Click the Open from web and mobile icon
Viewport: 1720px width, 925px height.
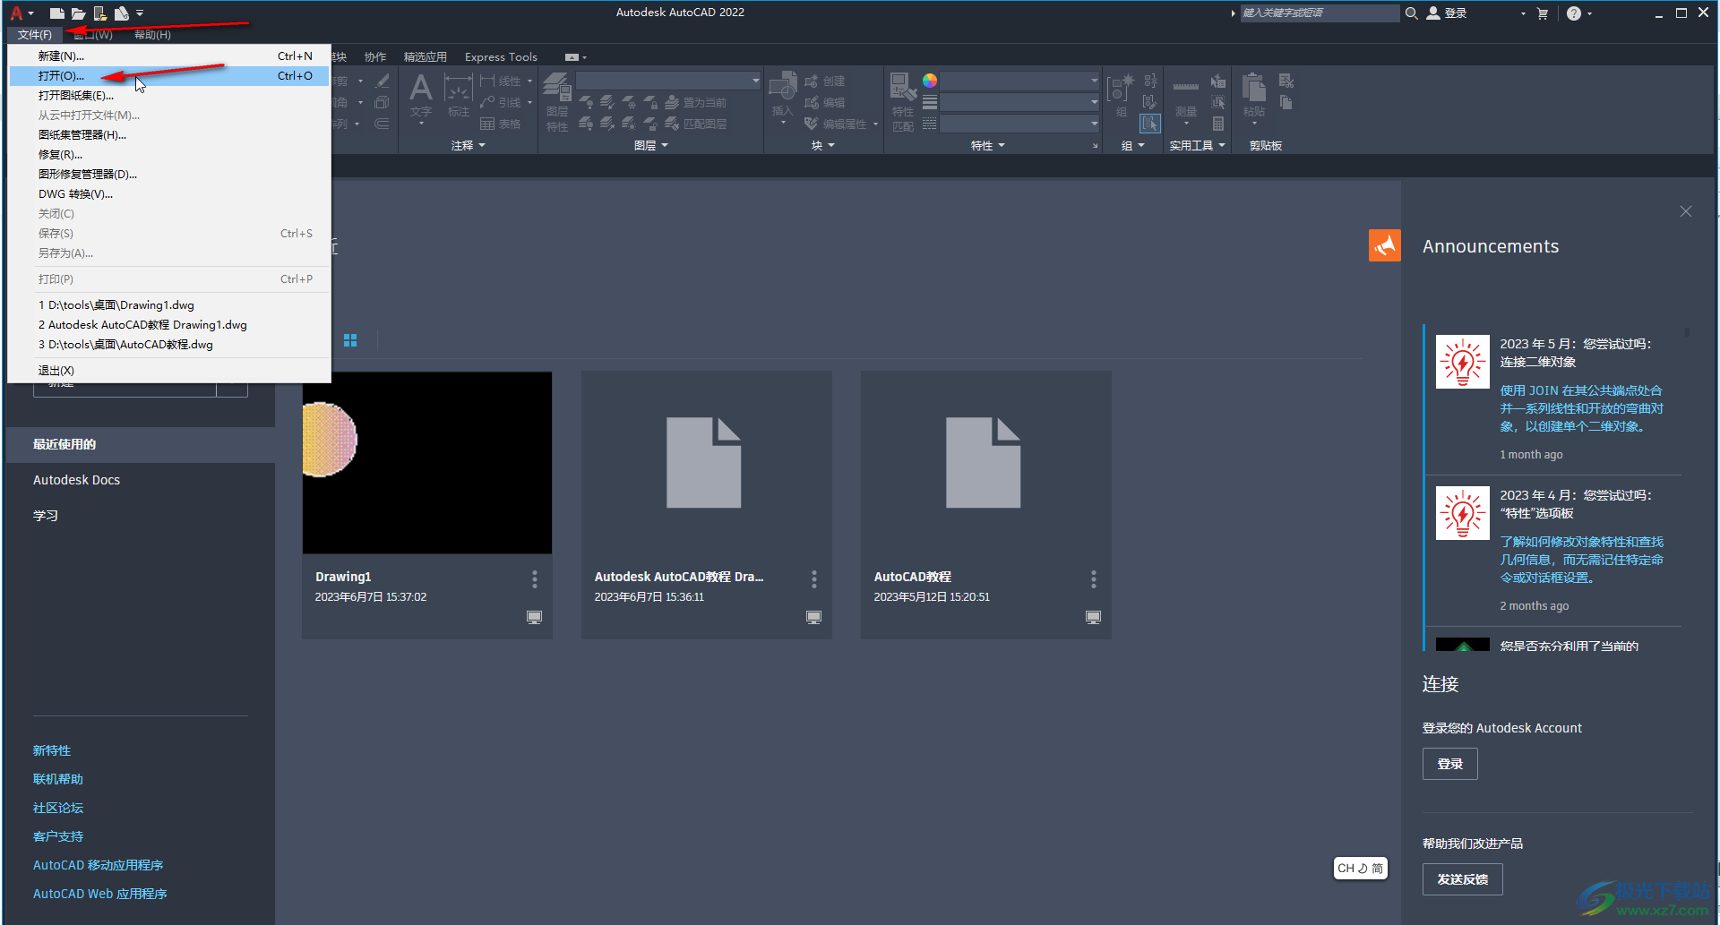tap(99, 13)
